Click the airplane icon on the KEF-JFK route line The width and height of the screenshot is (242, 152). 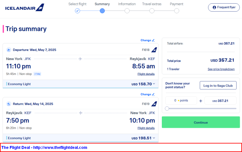pyautogui.click(x=81, y=113)
